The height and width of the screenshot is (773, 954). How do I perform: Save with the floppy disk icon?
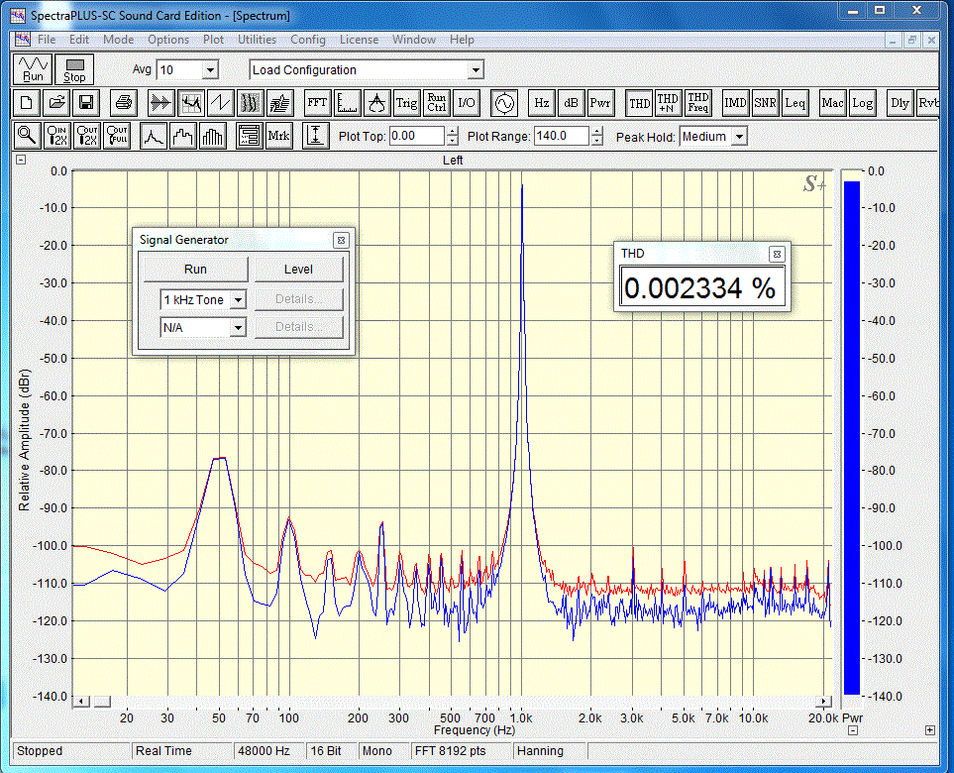coord(86,103)
